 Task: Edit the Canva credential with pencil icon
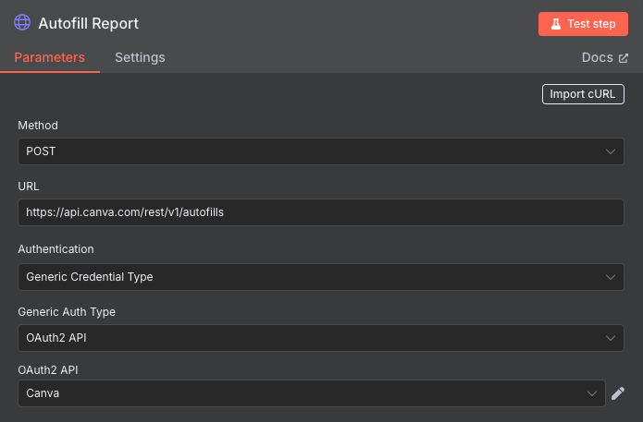click(618, 393)
